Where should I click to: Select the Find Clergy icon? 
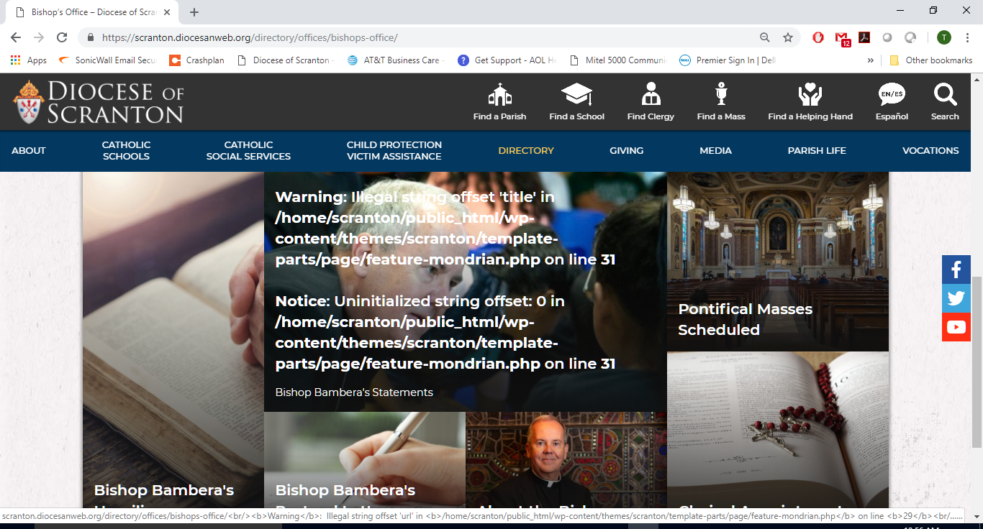[x=651, y=95]
